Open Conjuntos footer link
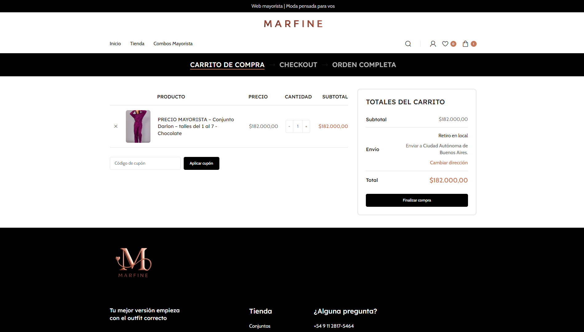Screen dimensions: 584x332 [x=260, y=326]
